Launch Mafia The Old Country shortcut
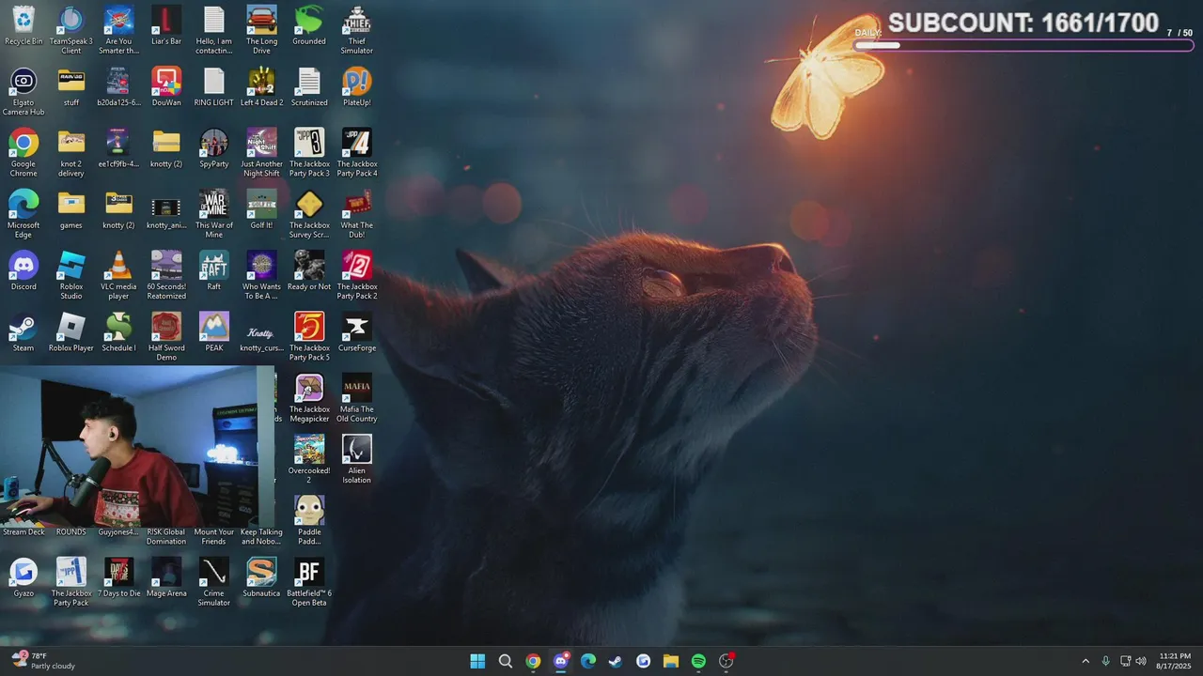This screenshot has width=1203, height=676. [x=357, y=398]
